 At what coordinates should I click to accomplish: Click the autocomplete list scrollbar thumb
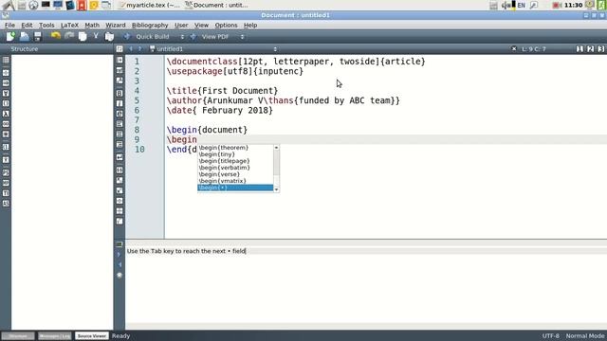(276, 162)
